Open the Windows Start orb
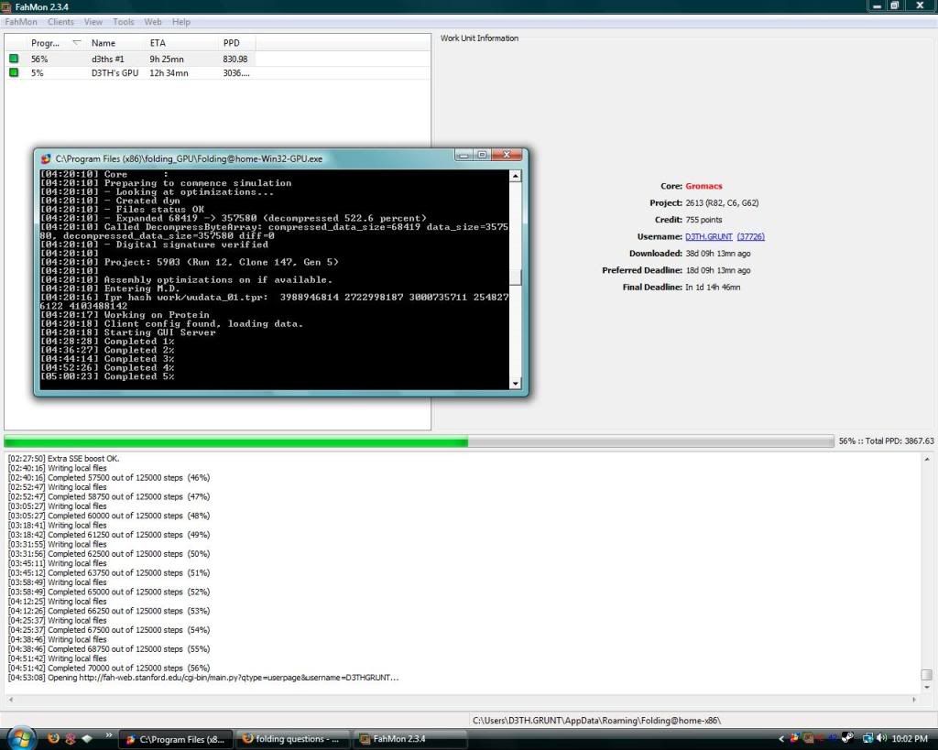 pyautogui.click(x=22, y=738)
